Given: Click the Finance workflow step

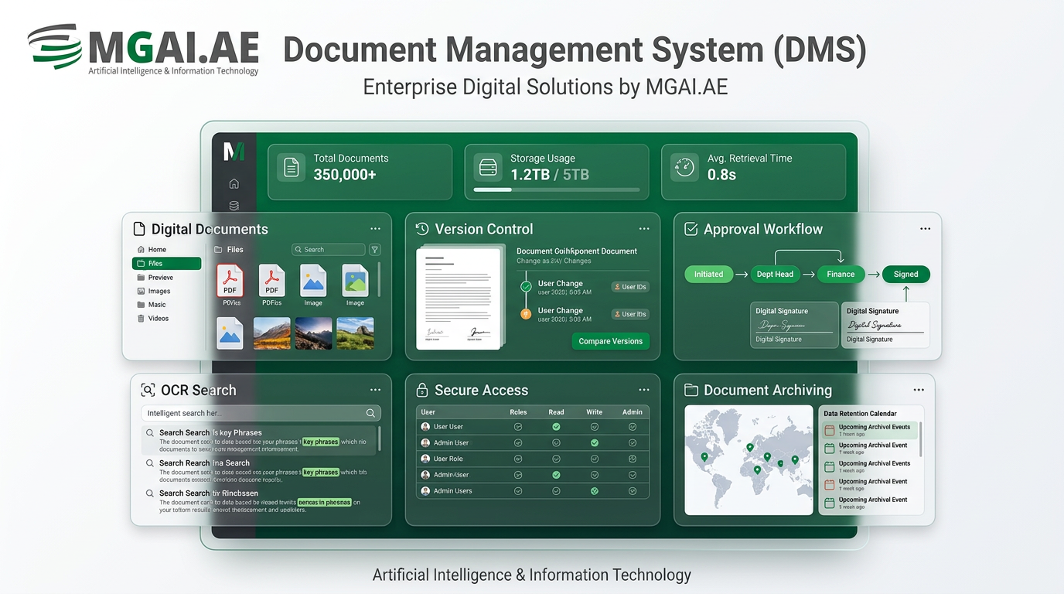Looking at the screenshot, I should pos(841,274).
